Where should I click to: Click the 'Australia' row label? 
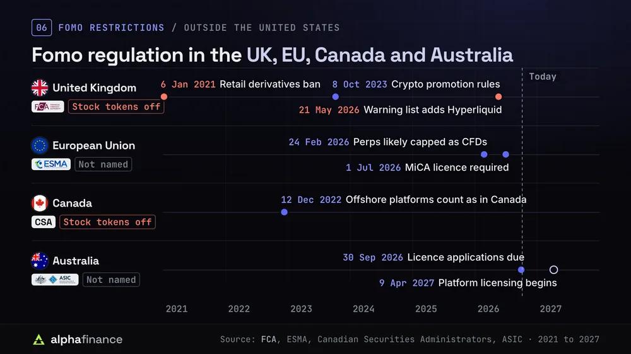(76, 261)
